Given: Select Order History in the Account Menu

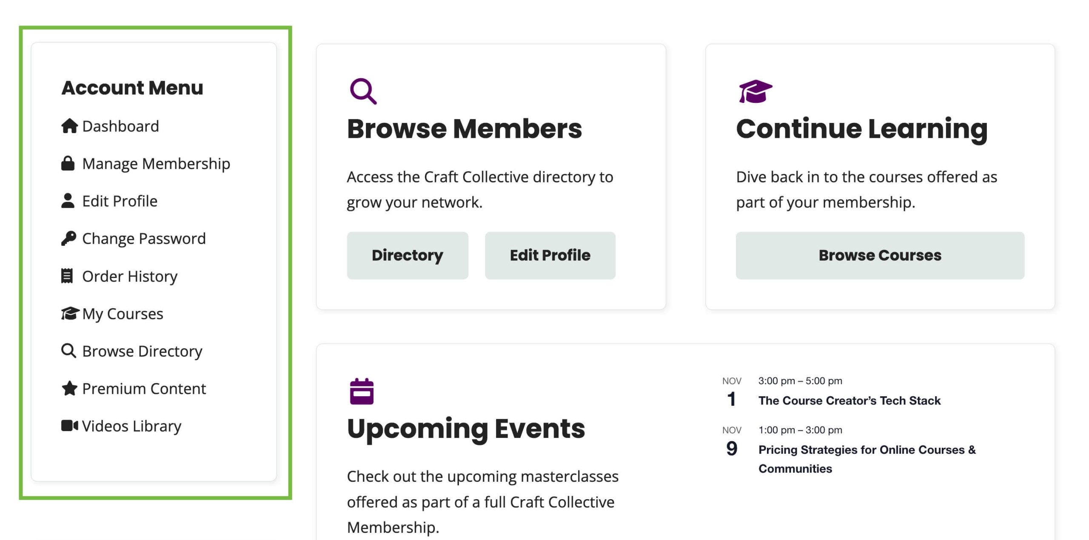Looking at the screenshot, I should click(x=130, y=276).
